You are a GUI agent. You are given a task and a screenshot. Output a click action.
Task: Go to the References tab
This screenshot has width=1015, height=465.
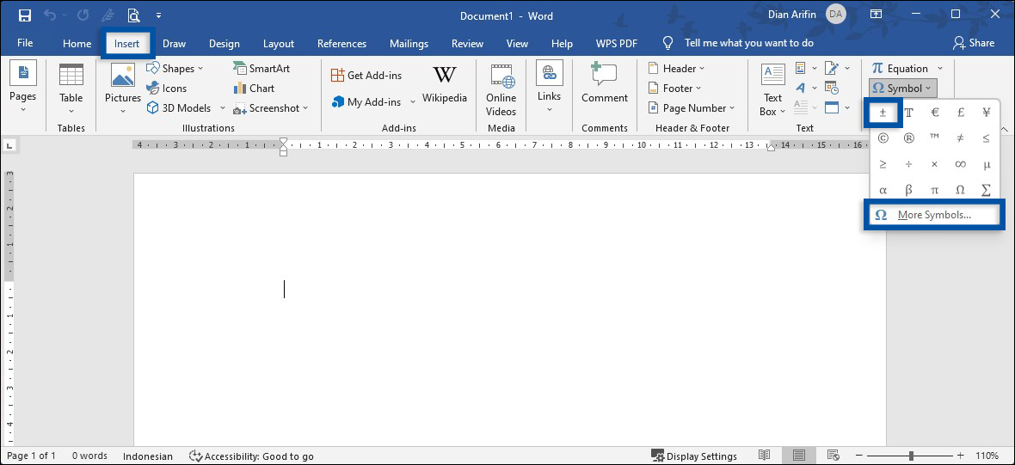click(341, 43)
